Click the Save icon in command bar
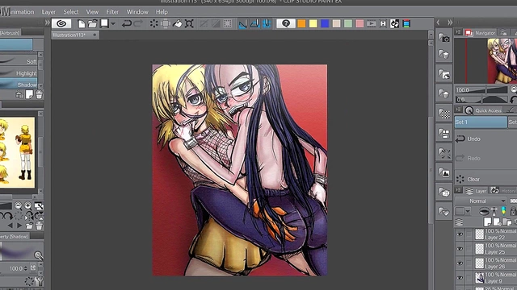 click(x=104, y=23)
